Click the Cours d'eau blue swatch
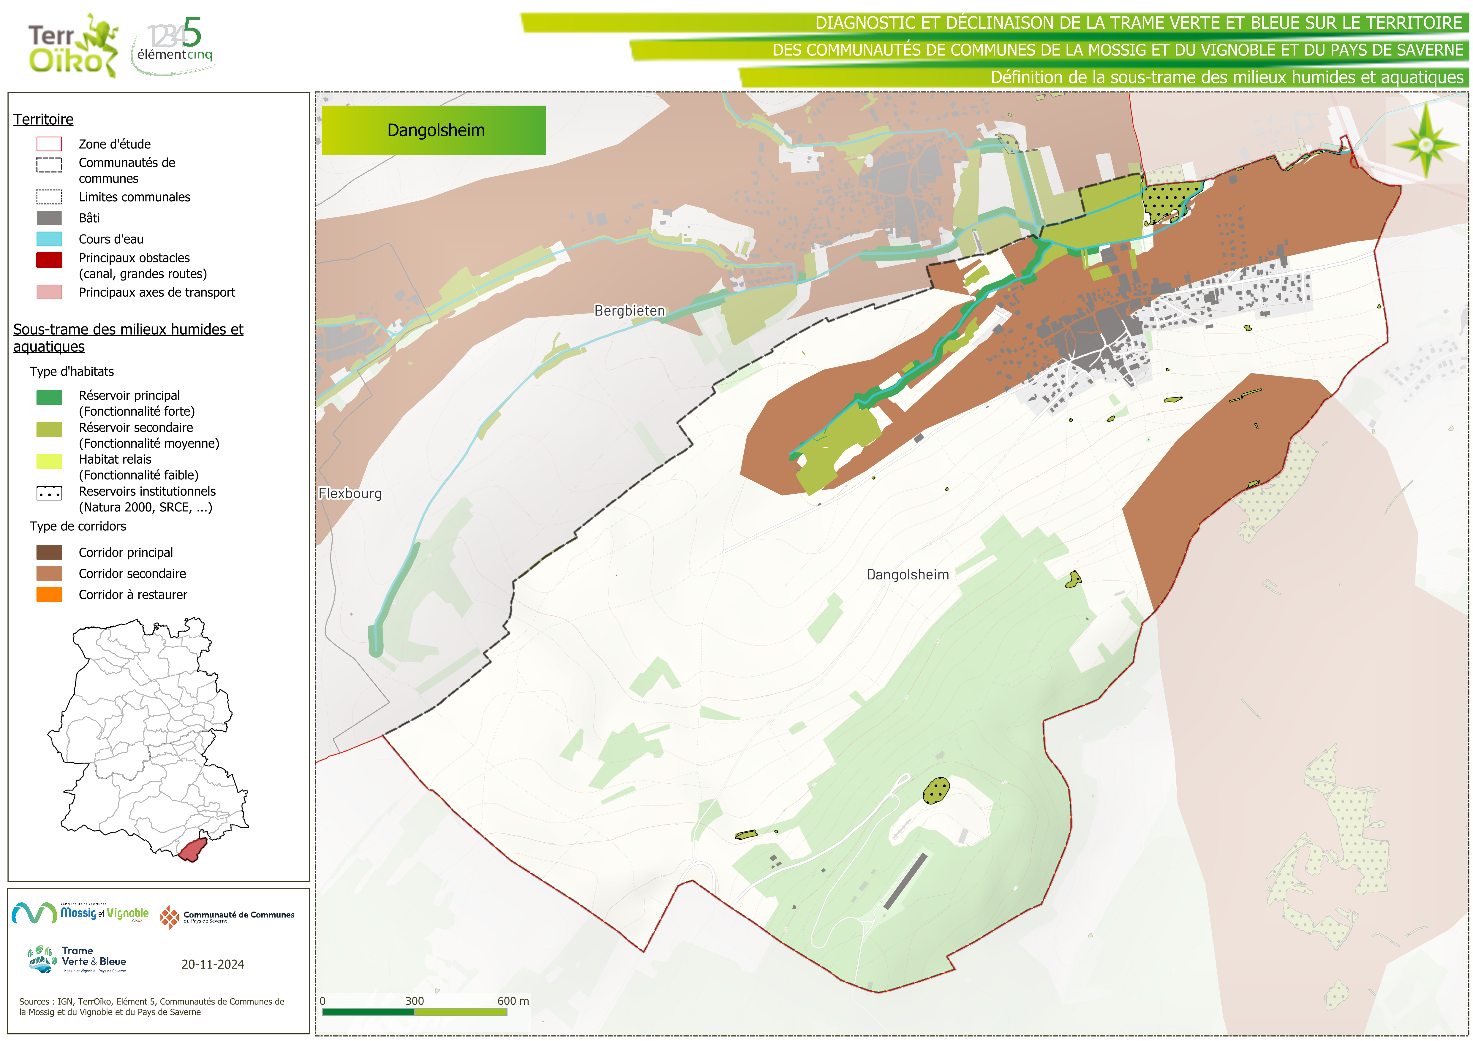Image resolution: width=1473 pixels, height=1041 pixels. click(x=49, y=239)
